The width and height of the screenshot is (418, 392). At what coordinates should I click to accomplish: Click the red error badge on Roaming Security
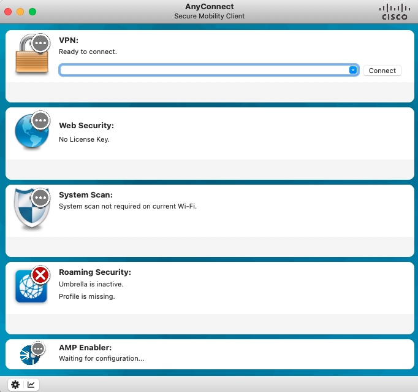40,275
